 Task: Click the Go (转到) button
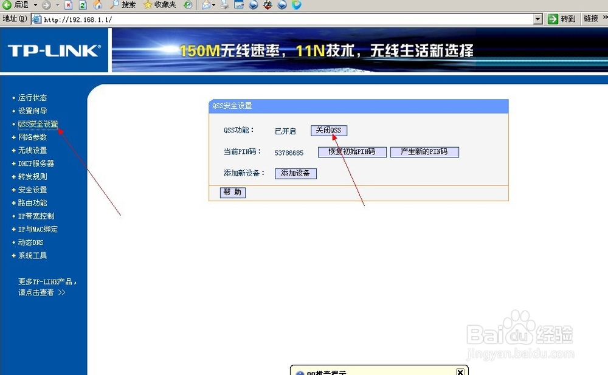pos(561,19)
